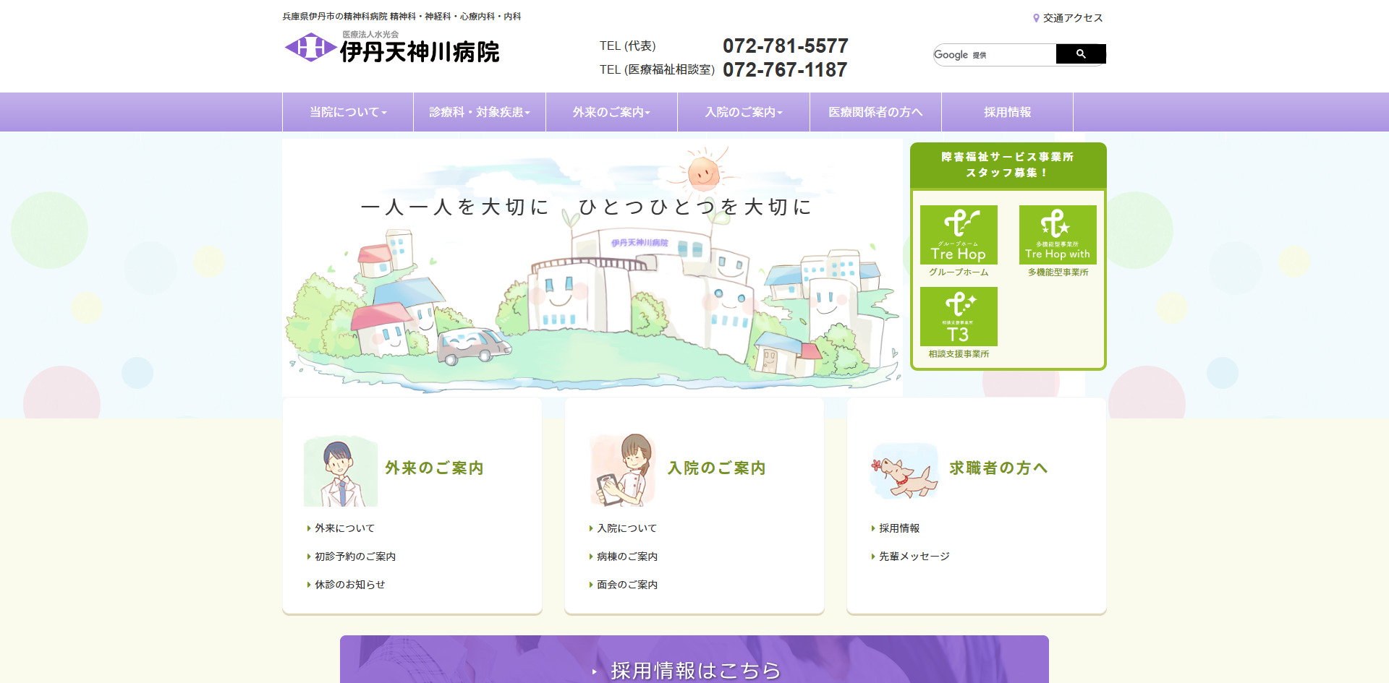1389x683 pixels.
Task: Click the search magnifier button
Action: click(1081, 54)
